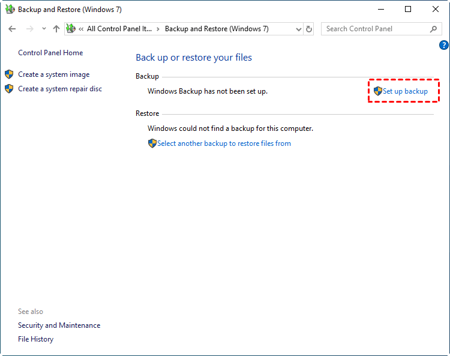This screenshot has height=356, width=450.
Task: Click the Set up backup link
Action: click(x=405, y=91)
